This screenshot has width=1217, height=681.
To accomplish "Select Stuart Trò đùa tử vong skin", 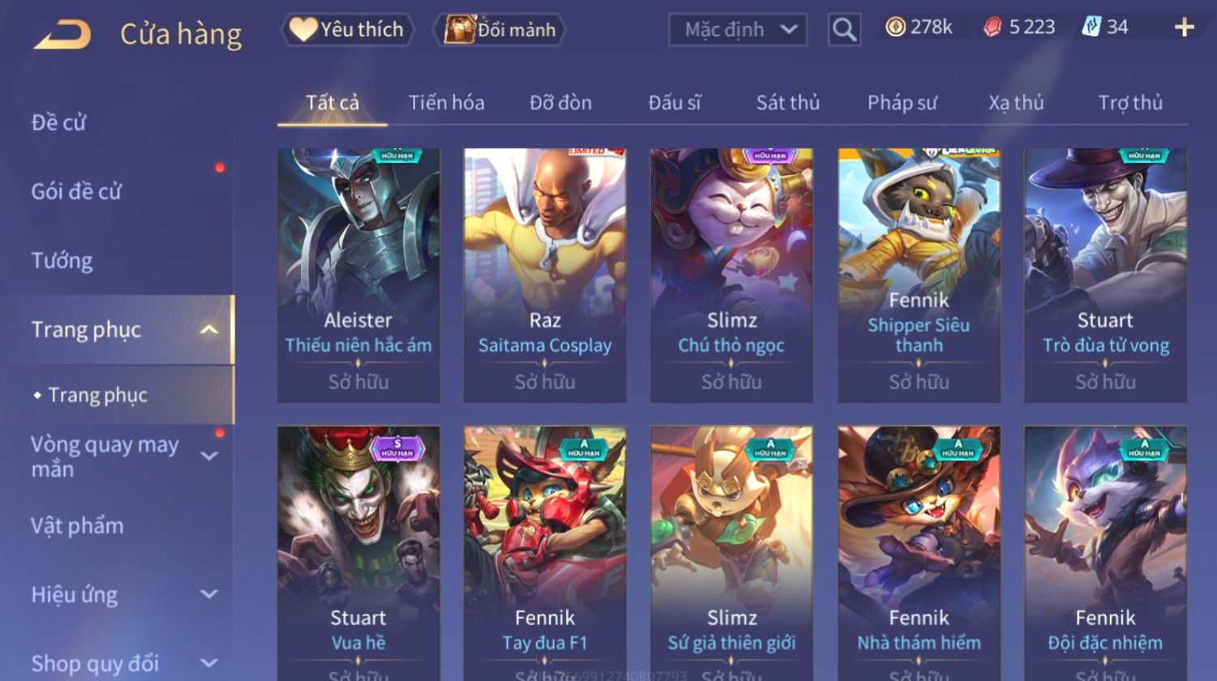I will pos(1105,275).
